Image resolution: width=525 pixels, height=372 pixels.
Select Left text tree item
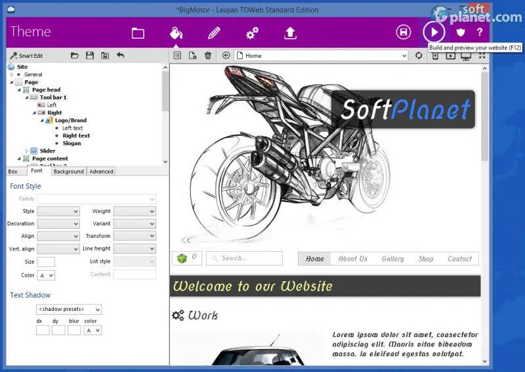coord(72,128)
